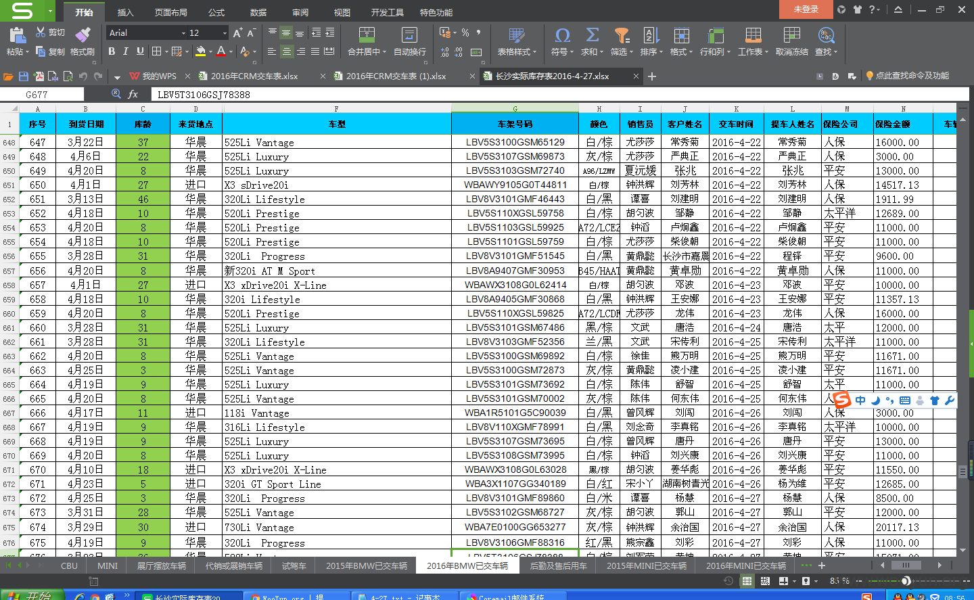Open the Formulas (公式) ribbon tab
974x600 pixels.
tap(216, 12)
